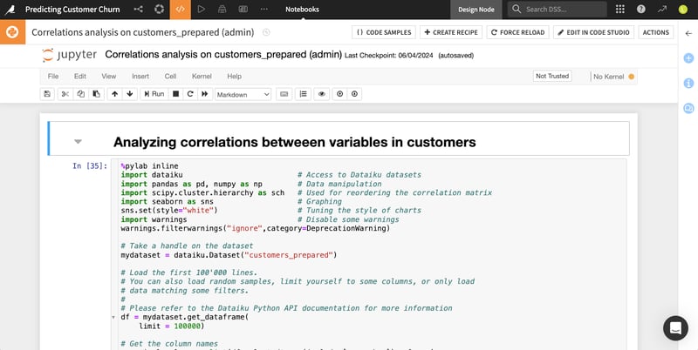Click the first circled arrow toolbar icon

tap(340, 94)
